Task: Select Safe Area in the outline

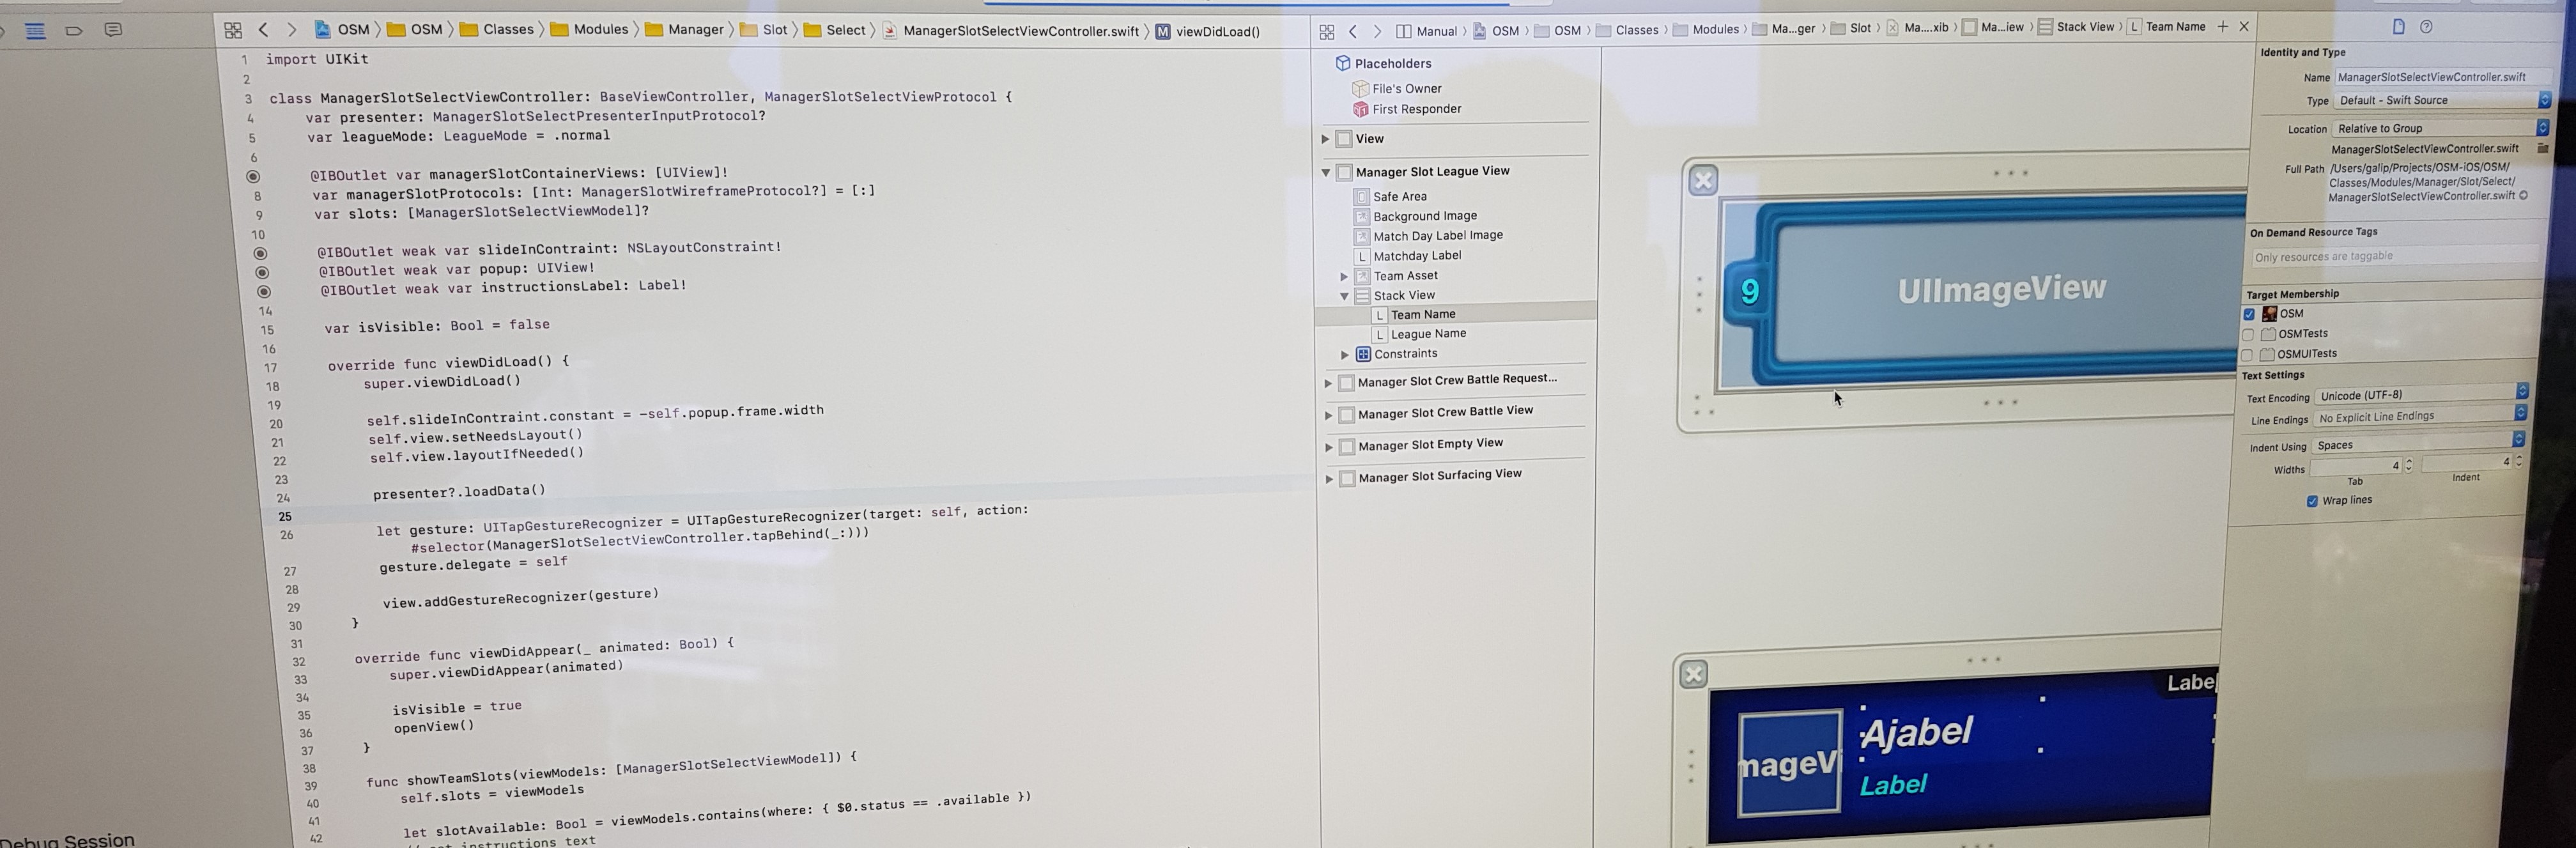Action: coord(1391,196)
